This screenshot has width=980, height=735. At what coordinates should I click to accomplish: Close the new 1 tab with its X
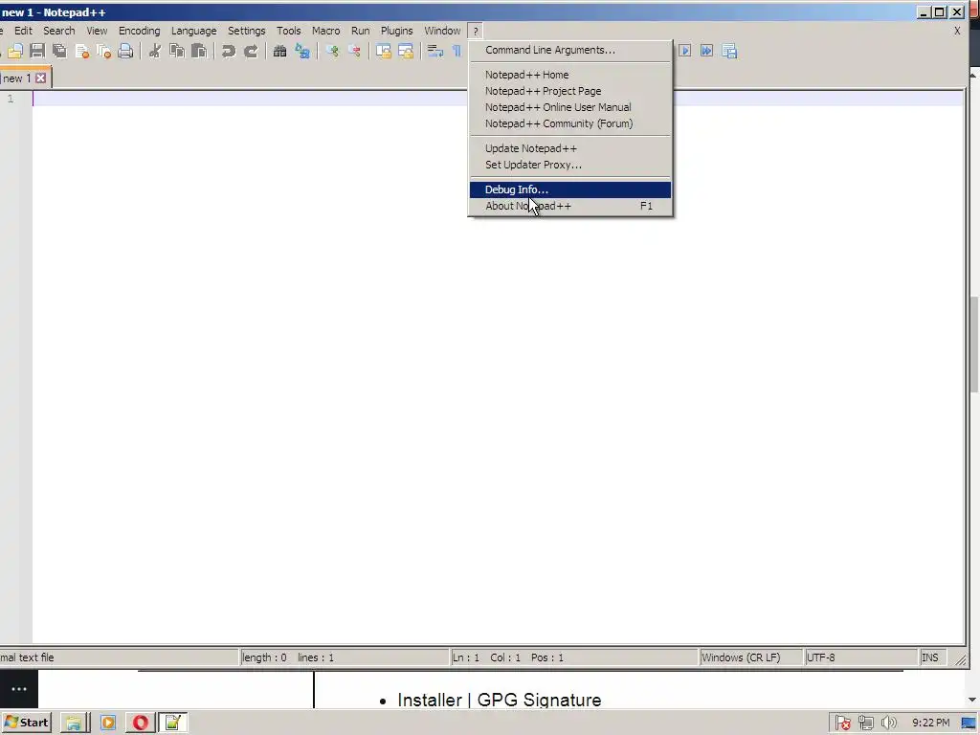40,78
